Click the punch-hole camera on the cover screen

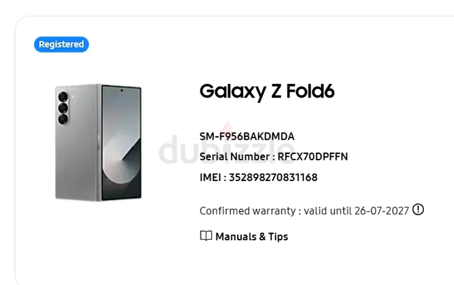coord(121,91)
